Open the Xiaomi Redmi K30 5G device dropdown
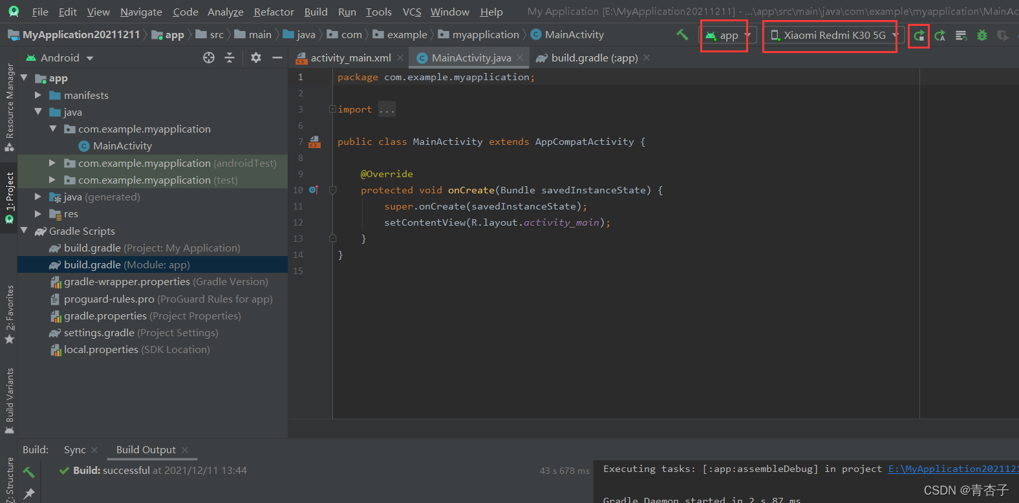1019x503 pixels. (x=834, y=36)
